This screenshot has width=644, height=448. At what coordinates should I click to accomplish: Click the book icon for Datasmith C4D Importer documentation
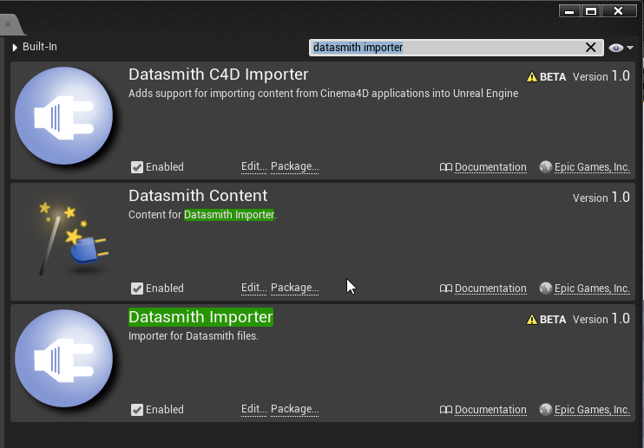pos(445,167)
